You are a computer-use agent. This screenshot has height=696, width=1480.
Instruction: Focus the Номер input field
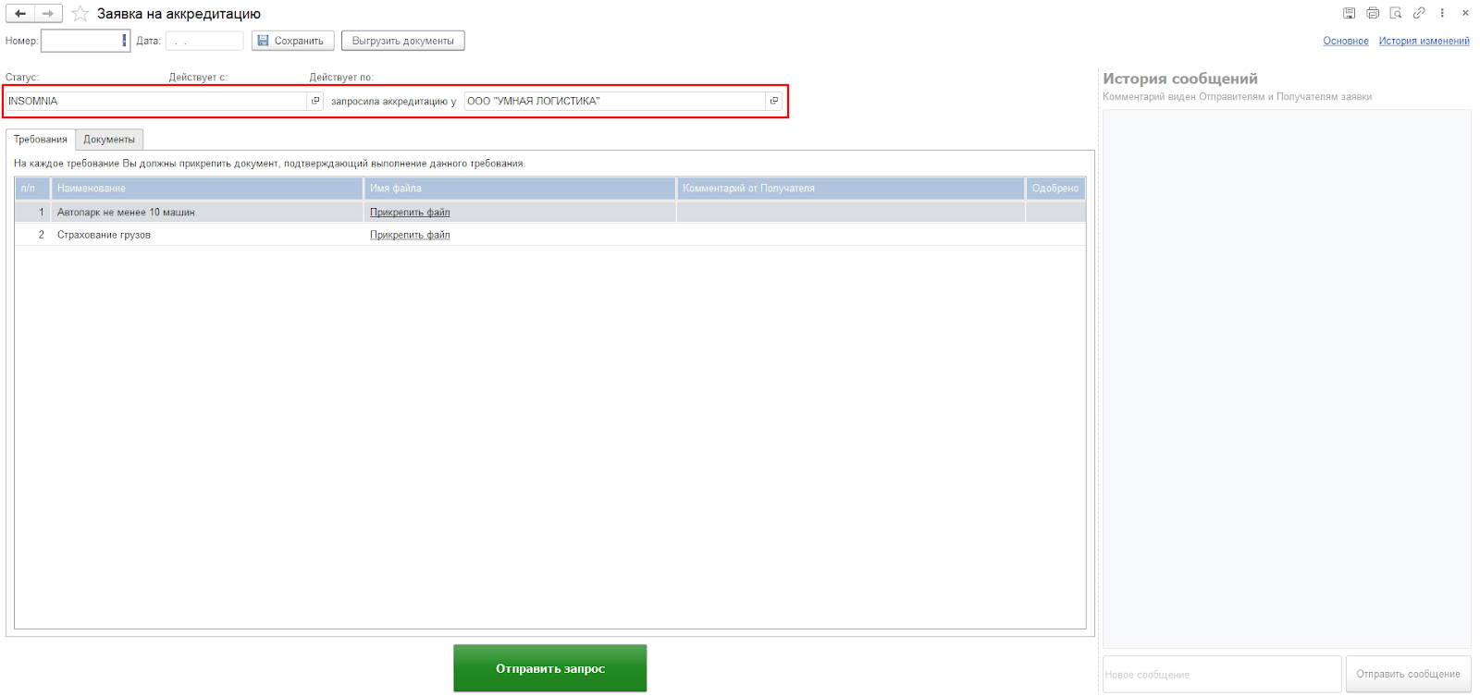pos(85,41)
